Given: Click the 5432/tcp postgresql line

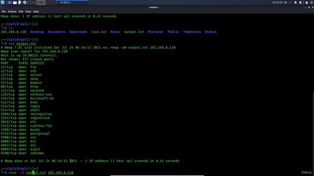Looking at the screenshot, I should tap(25, 133).
